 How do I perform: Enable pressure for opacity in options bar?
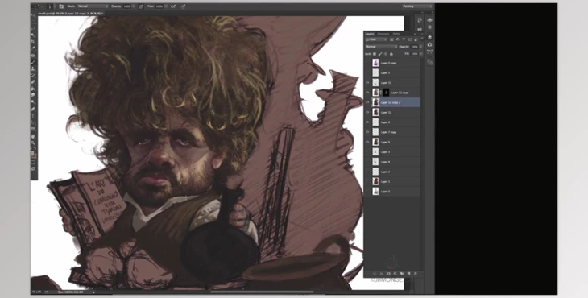pos(141,6)
